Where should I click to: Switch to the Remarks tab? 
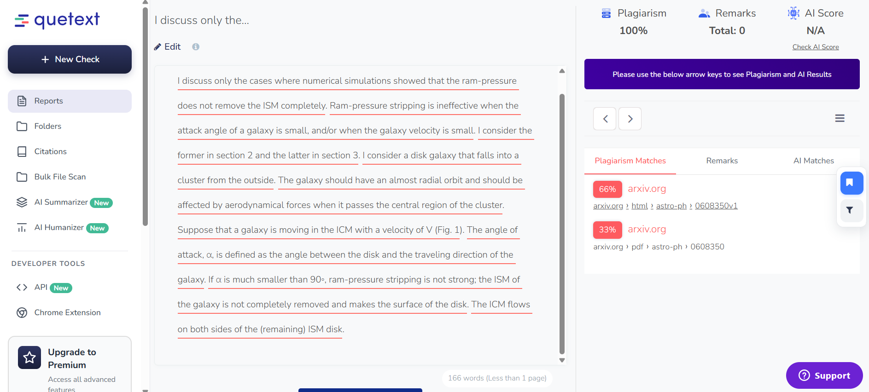[722, 161]
